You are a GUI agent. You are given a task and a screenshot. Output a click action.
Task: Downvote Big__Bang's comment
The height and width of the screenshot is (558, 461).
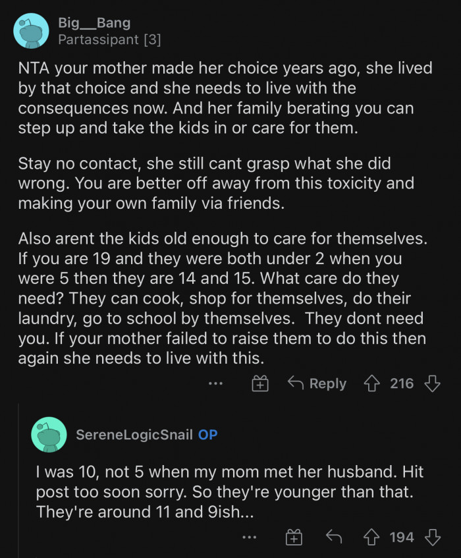click(432, 383)
